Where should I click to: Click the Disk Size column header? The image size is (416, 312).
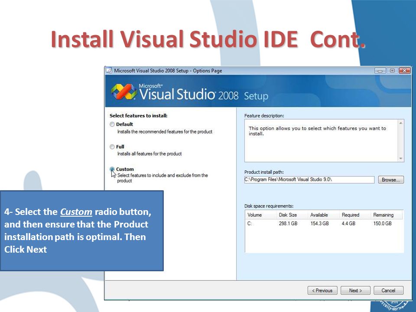[x=292, y=215]
